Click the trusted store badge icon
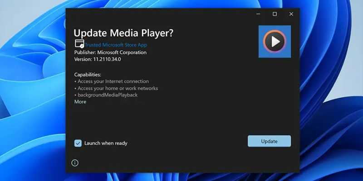 (79, 44)
